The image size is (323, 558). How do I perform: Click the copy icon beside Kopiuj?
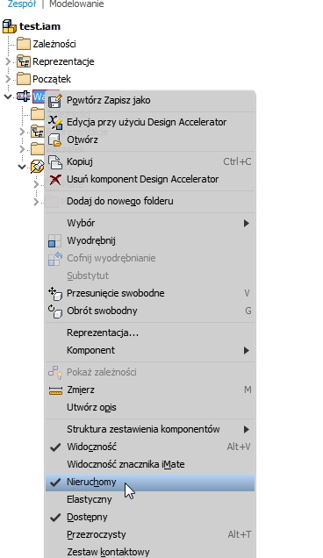(55, 161)
